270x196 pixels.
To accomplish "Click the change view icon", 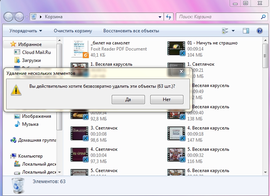I will pyautogui.click(x=225, y=31).
